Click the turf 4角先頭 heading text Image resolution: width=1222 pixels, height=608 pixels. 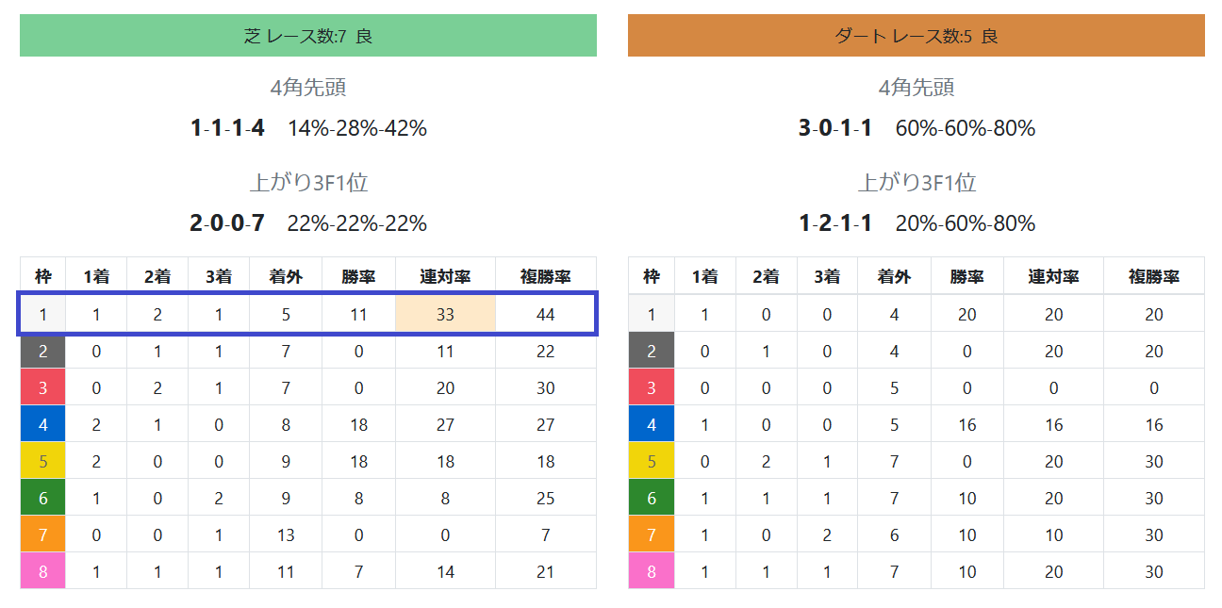pyautogui.click(x=308, y=88)
